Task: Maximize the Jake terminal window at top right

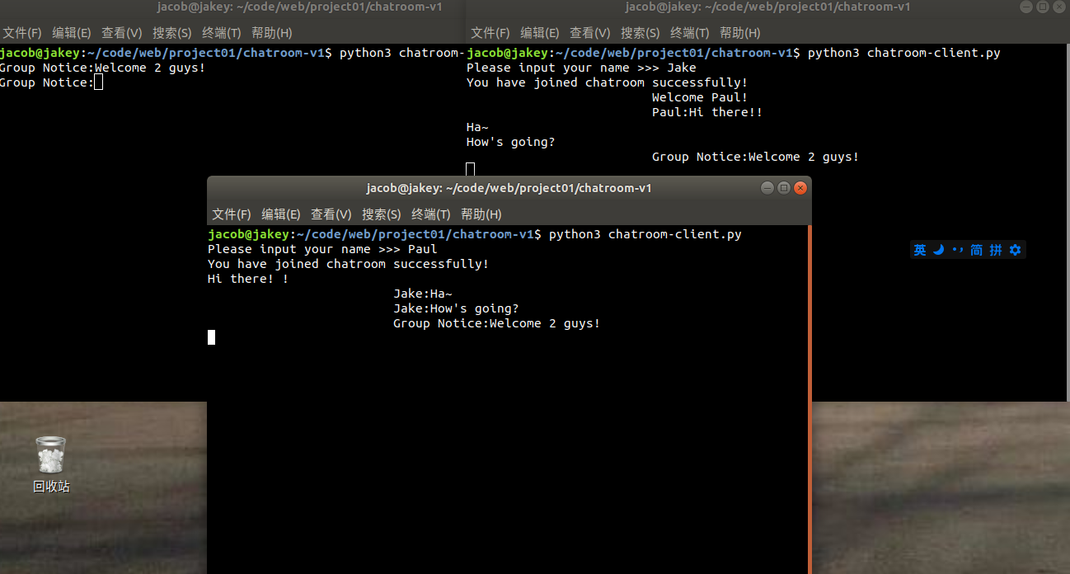Action: [x=1043, y=7]
